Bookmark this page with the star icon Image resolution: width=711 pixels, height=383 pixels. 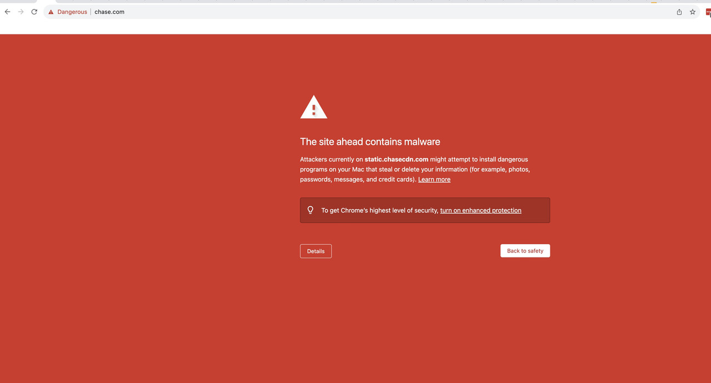[x=693, y=12]
